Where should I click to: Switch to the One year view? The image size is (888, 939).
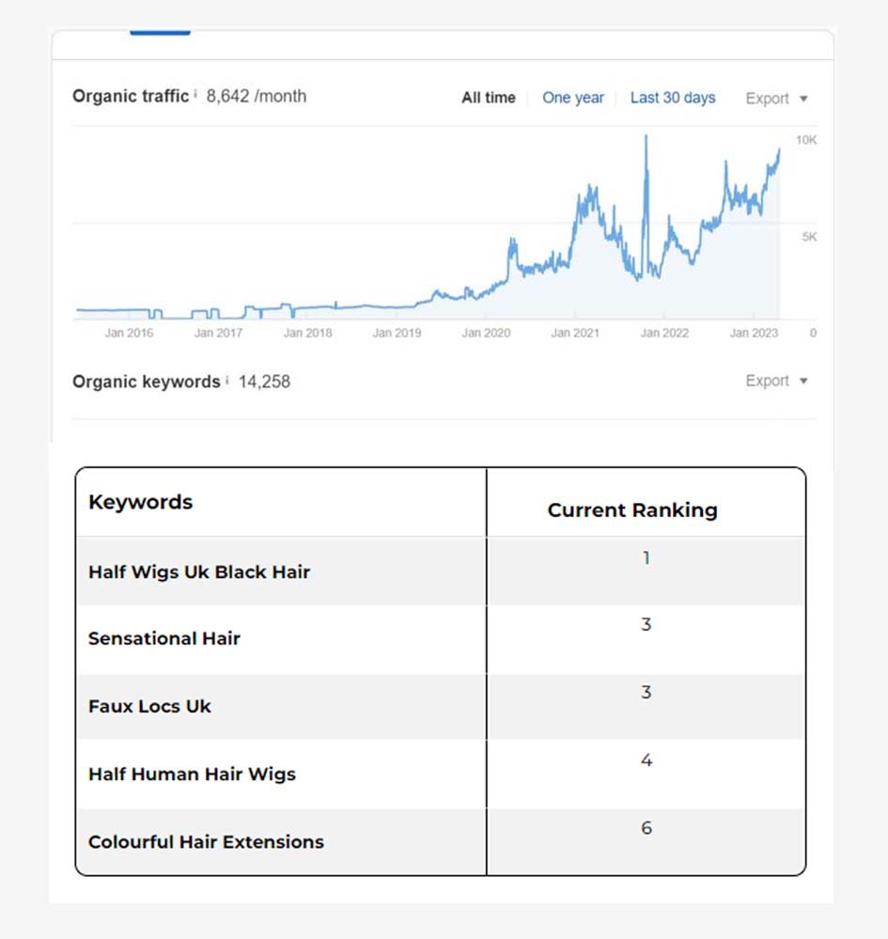pos(573,98)
